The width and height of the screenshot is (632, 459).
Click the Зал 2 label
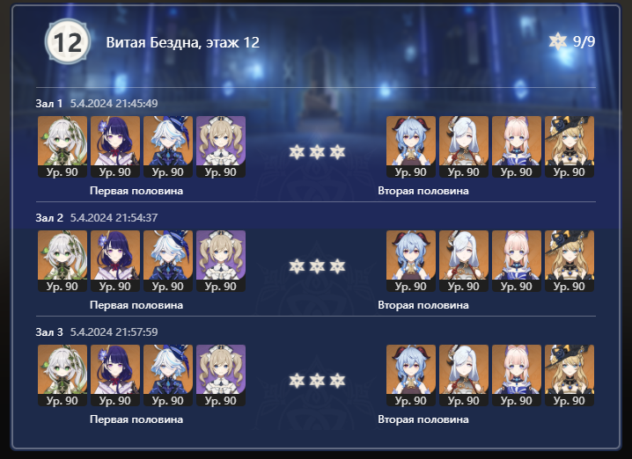pyautogui.click(x=49, y=218)
